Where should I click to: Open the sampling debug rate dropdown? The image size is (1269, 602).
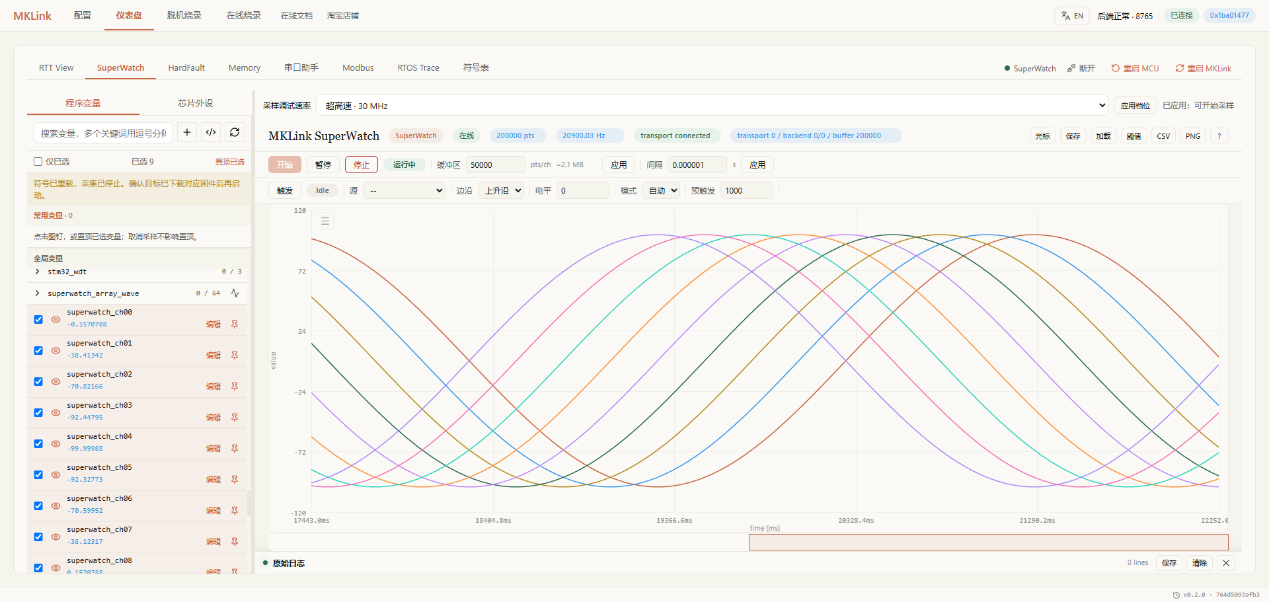[712, 106]
